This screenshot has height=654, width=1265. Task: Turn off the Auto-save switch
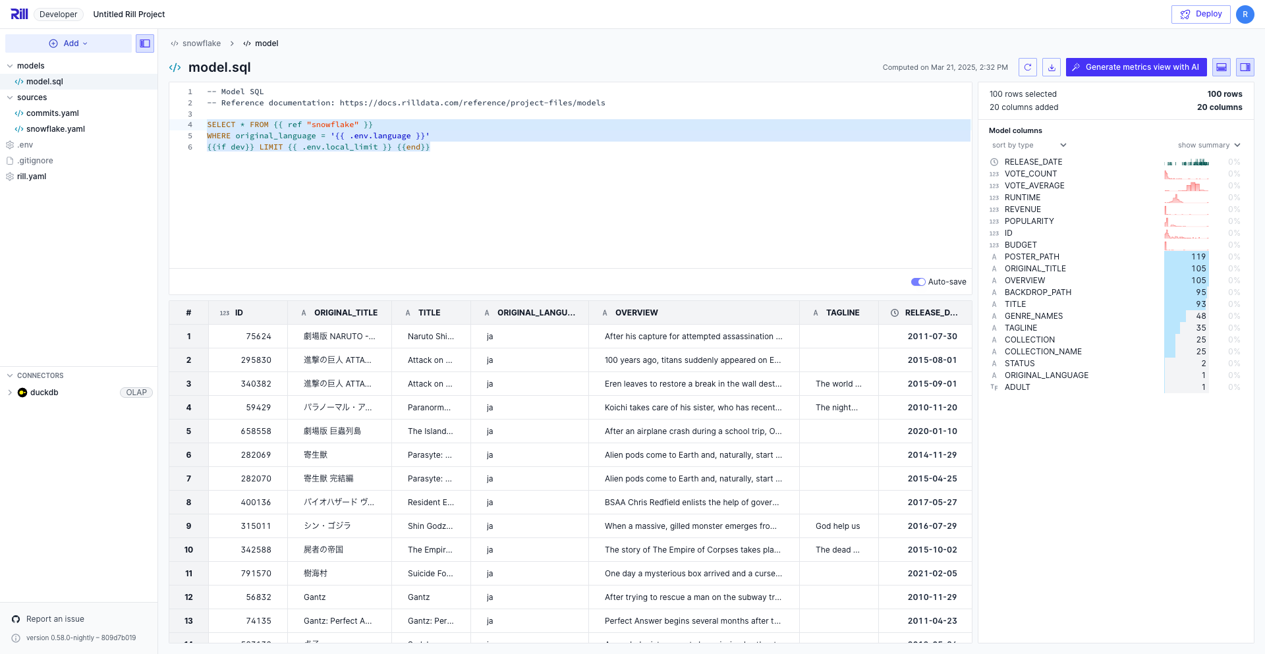(x=918, y=282)
